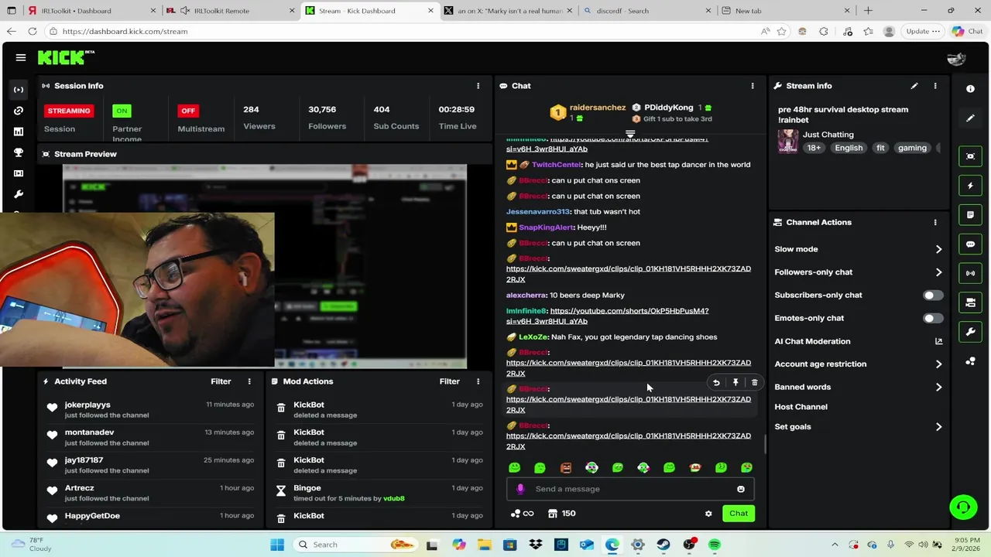Click the browser address bar URL
This screenshot has height=557, width=991.
pyautogui.click(x=125, y=32)
